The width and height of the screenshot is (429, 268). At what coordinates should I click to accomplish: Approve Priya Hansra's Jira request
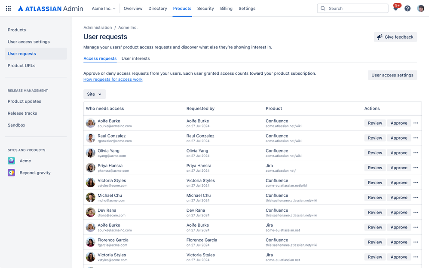(x=399, y=167)
